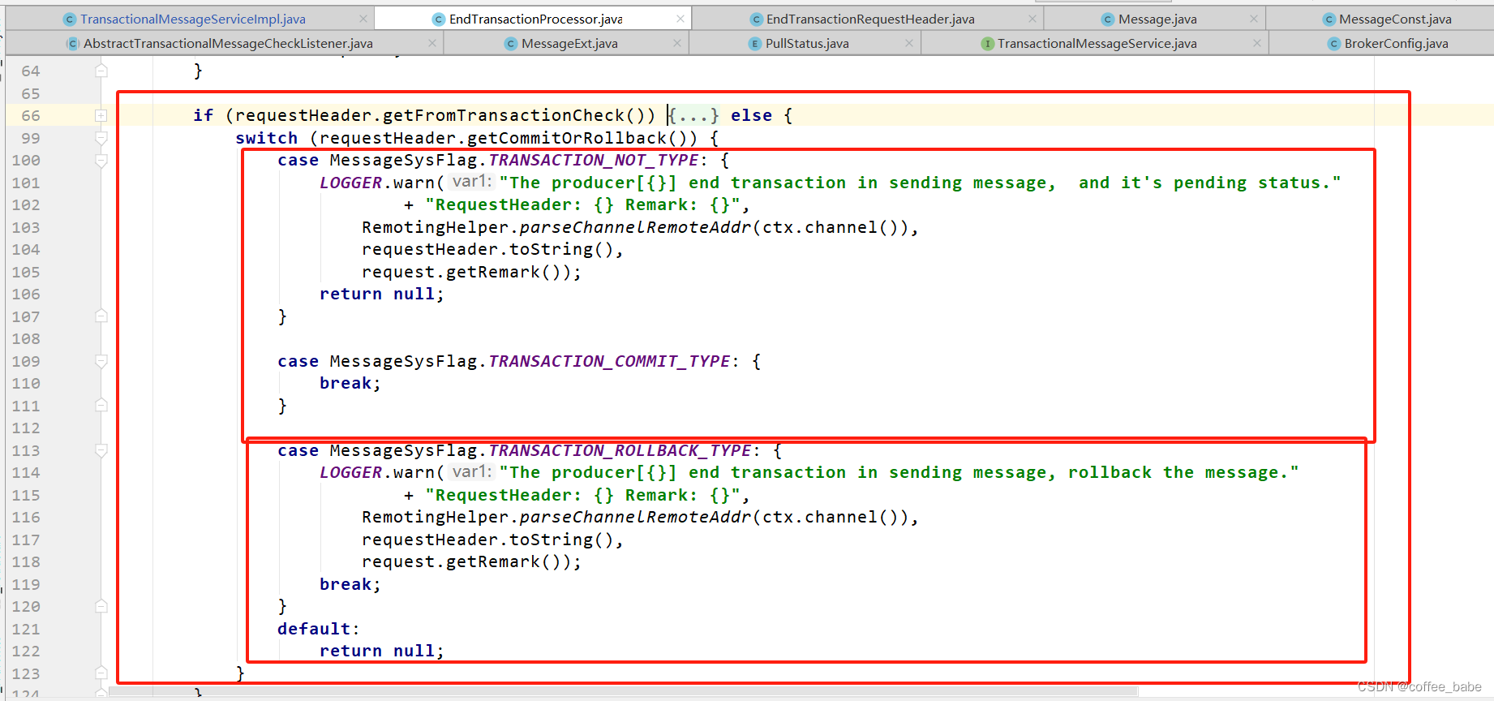The width and height of the screenshot is (1494, 701).
Task: Click parseChannelRemoteAddr on line 116
Action: (635, 517)
